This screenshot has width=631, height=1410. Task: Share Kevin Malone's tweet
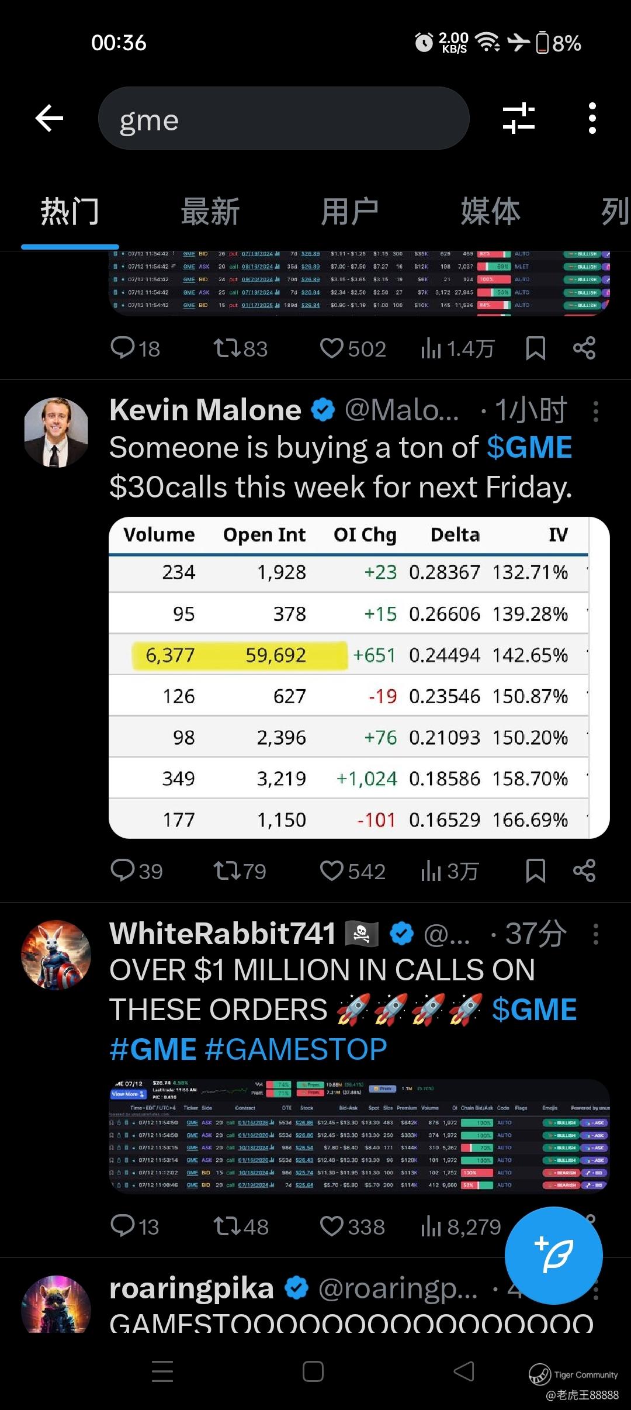(x=584, y=870)
